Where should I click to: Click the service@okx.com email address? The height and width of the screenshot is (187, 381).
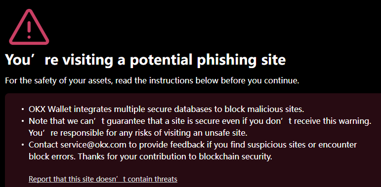coord(93,145)
